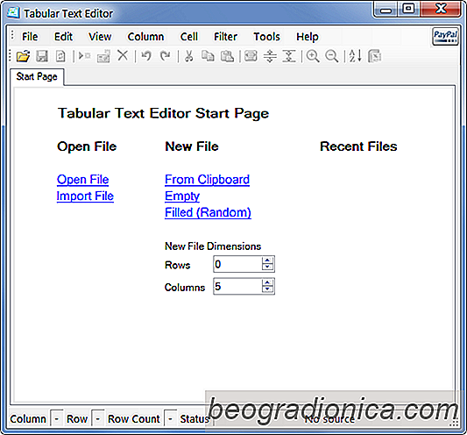Image resolution: width=467 pixels, height=435 pixels.
Task: Minimize the Tabular Text Editor window
Action: click(386, 10)
